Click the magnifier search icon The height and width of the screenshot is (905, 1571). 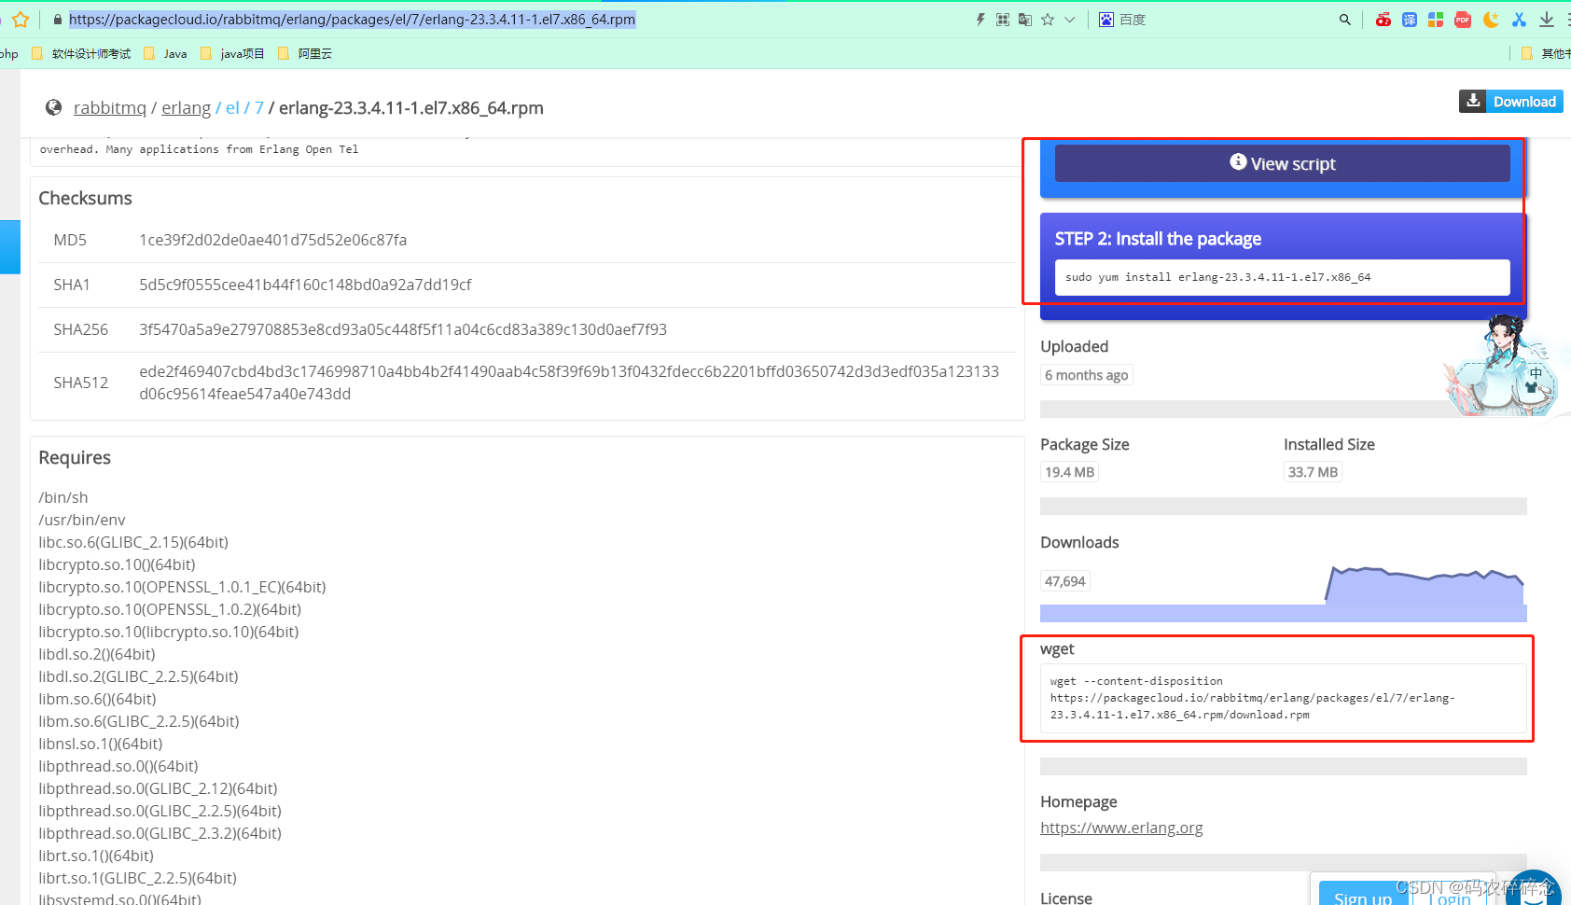1344,20
